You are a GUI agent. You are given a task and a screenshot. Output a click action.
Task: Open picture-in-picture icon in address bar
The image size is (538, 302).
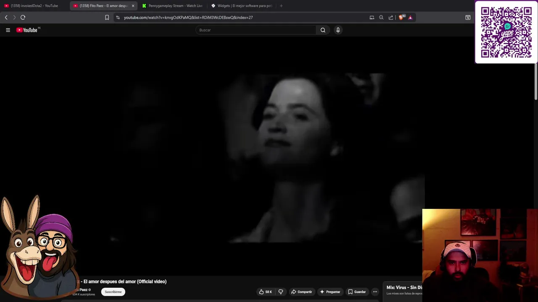tap(372, 17)
